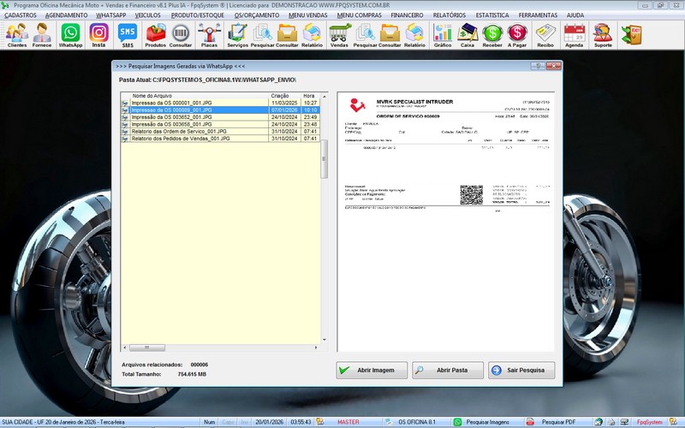Open the Placas motorcycle icon
The height and width of the screenshot is (428, 685).
[209, 35]
